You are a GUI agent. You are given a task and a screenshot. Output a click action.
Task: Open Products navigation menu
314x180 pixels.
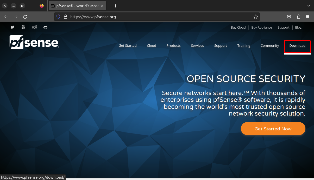coord(174,45)
